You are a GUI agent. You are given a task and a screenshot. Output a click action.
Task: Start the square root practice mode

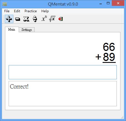point(52,19)
